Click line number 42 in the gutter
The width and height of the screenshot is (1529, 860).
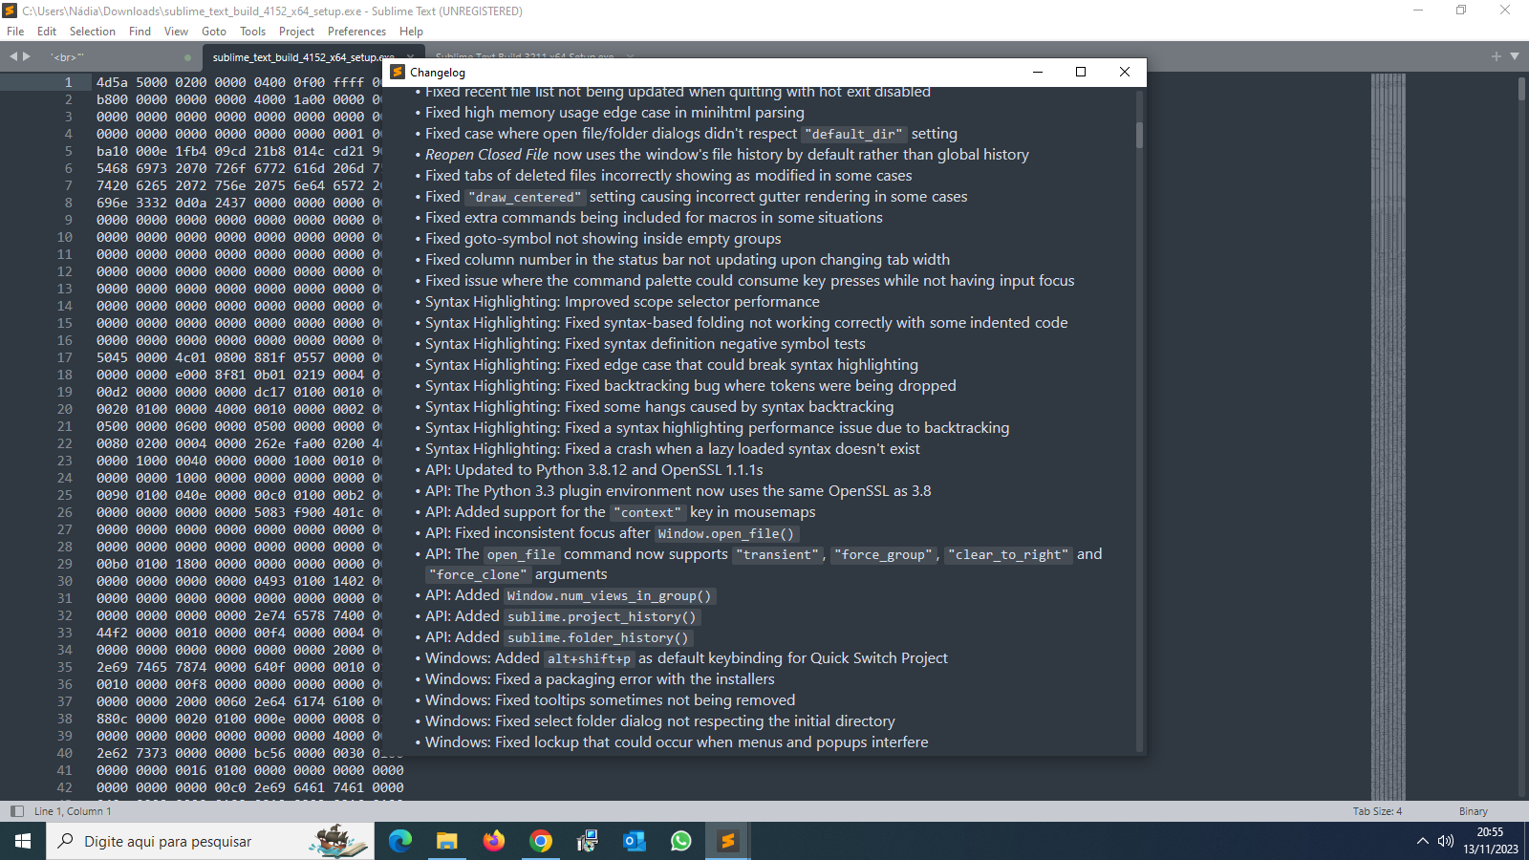pyautogui.click(x=65, y=787)
